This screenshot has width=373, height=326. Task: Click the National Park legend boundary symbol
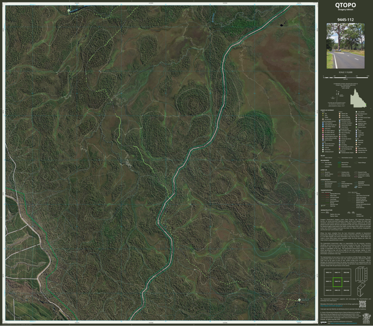coord(339,163)
